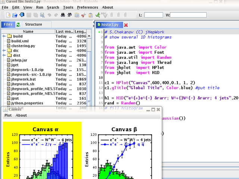Click the Open file folder icon

click(x=15, y=15)
